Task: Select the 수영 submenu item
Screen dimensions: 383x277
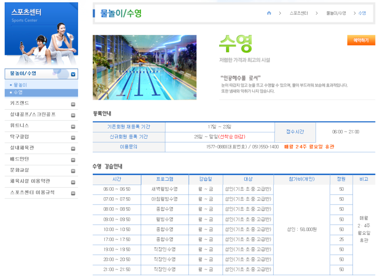Action: click(41, 92)
